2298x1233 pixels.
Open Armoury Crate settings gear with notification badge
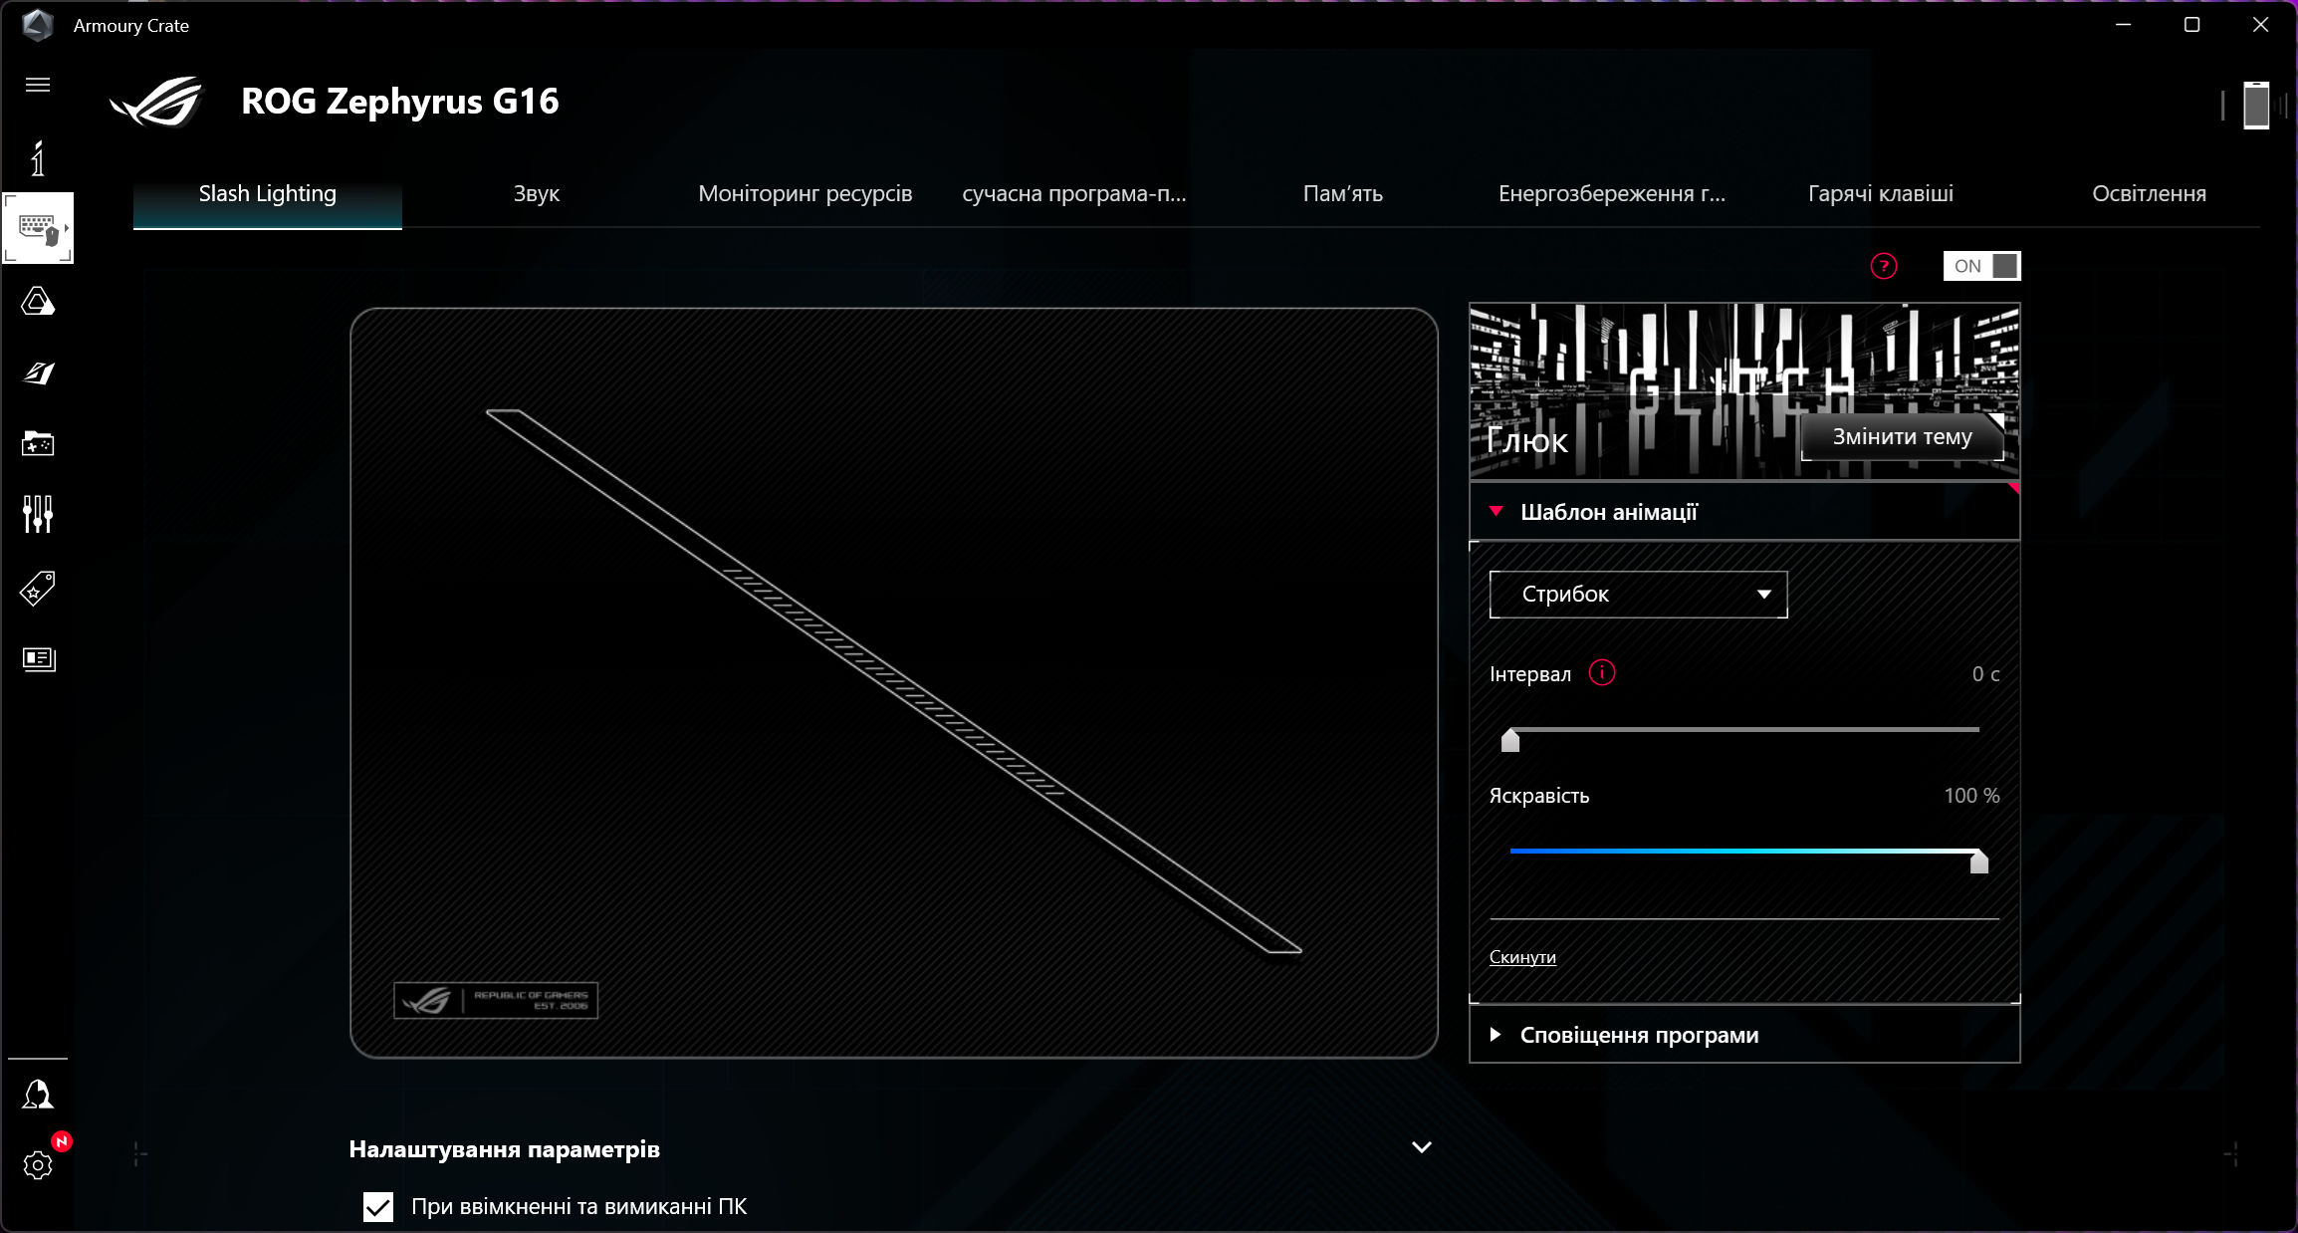(x=38, y=1167)
